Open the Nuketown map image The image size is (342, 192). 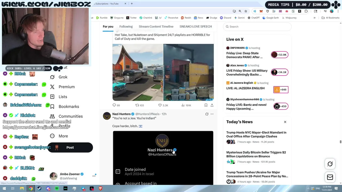point(138,72)
